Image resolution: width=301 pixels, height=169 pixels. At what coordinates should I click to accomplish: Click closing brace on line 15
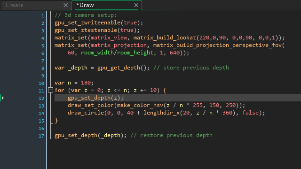pyautogui.click(x=56, y=120)
